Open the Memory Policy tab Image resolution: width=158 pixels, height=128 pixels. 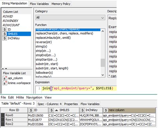[x=61, y=4]
